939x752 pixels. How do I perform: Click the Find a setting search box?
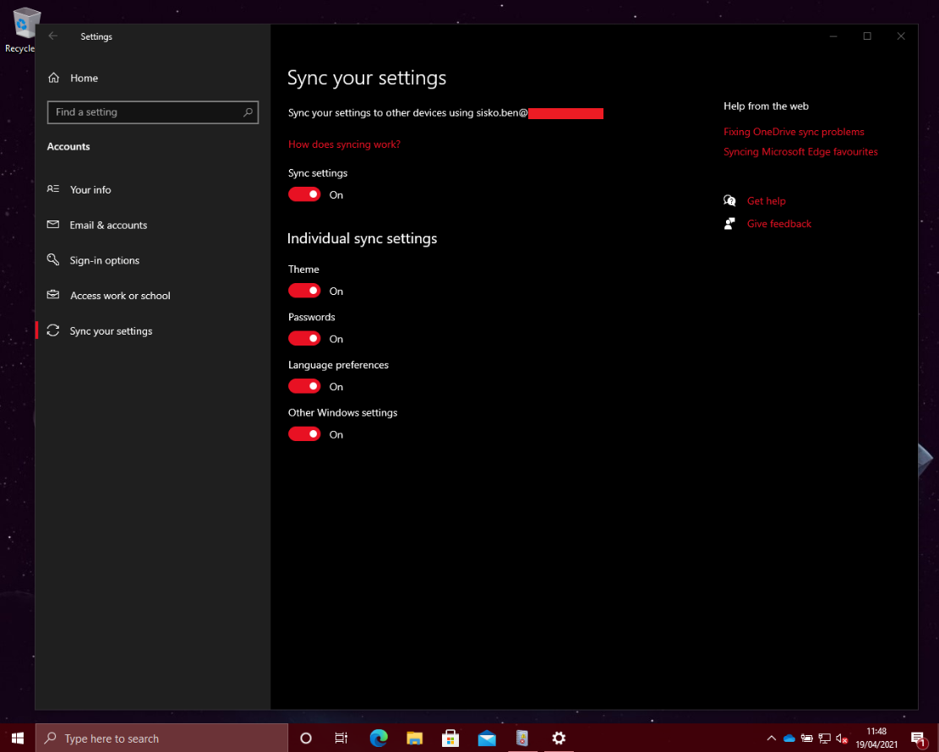(153, 112)
